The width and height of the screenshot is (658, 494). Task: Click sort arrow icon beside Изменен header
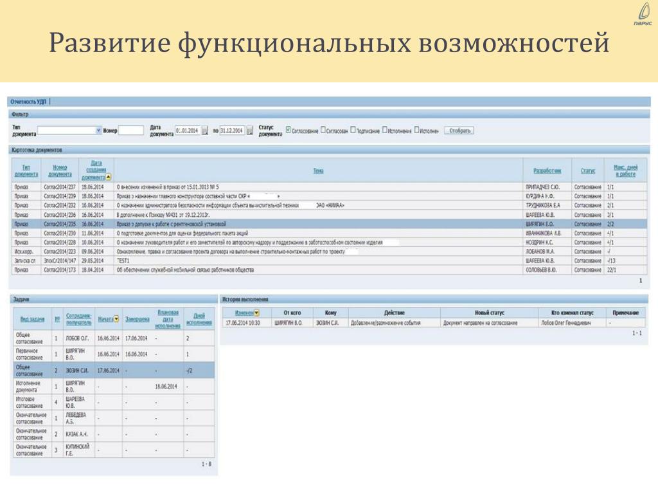pyautogui.click(x=256, y=313)
